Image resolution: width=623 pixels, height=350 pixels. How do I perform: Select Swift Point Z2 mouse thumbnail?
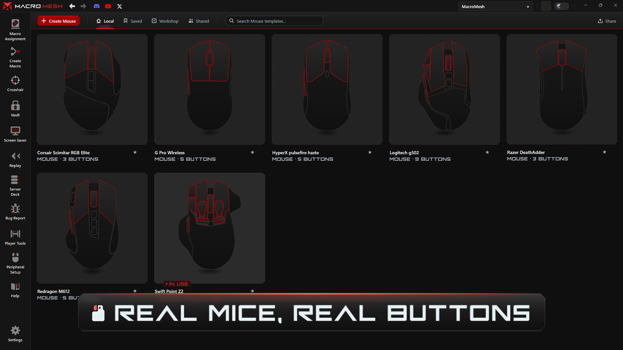(x=210, y=228)
